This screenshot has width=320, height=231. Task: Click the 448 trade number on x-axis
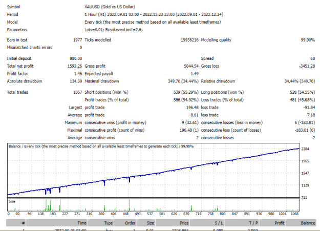point(125,214)
